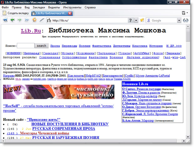Open Мемуары Чеченской войны link
This screenshot has height=147, width=194.
[44, 133]
